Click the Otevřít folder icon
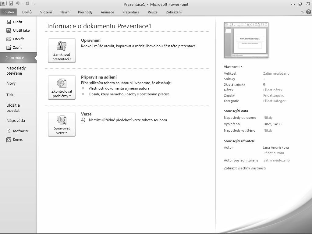Image resolution: width=312 pixels, height=234 pixels. click(x=9, y=39)
